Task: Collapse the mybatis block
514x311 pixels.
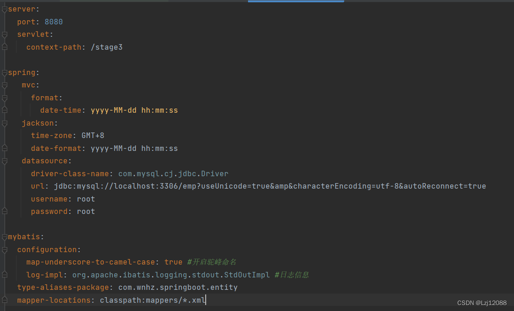Action: [4, 236]
